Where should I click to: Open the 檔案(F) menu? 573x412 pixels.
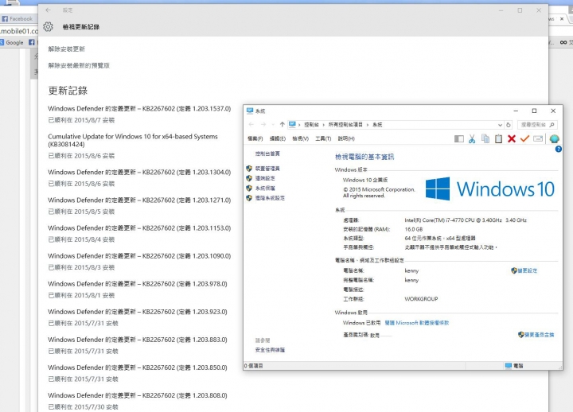(255, 139)
